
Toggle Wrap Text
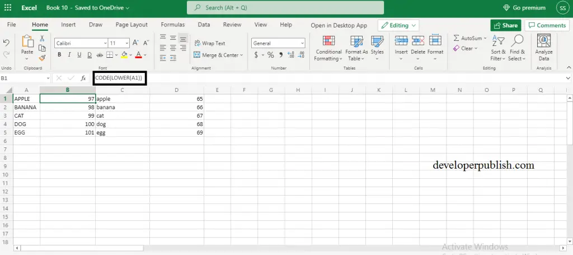(x=209, y=43)
